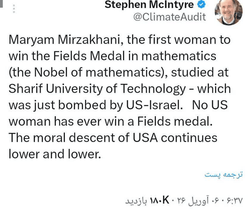Open the three-dot more options menu
This screenshot has width=251, height=214.
(14, 9)
